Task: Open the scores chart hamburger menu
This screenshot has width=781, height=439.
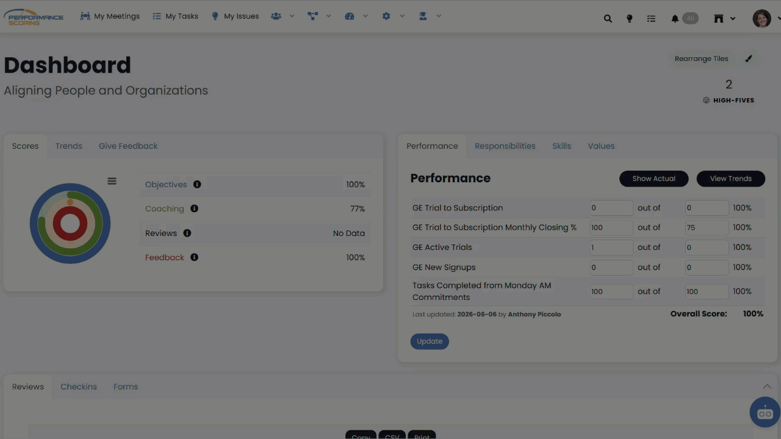Action: tap(112, 181)
